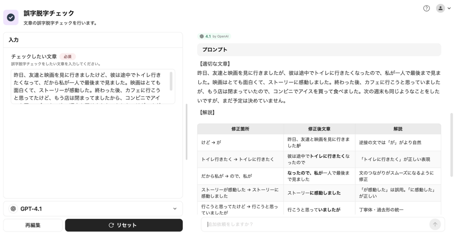
Task: Click the チェックしたい文章 field label
Action: 34,56
